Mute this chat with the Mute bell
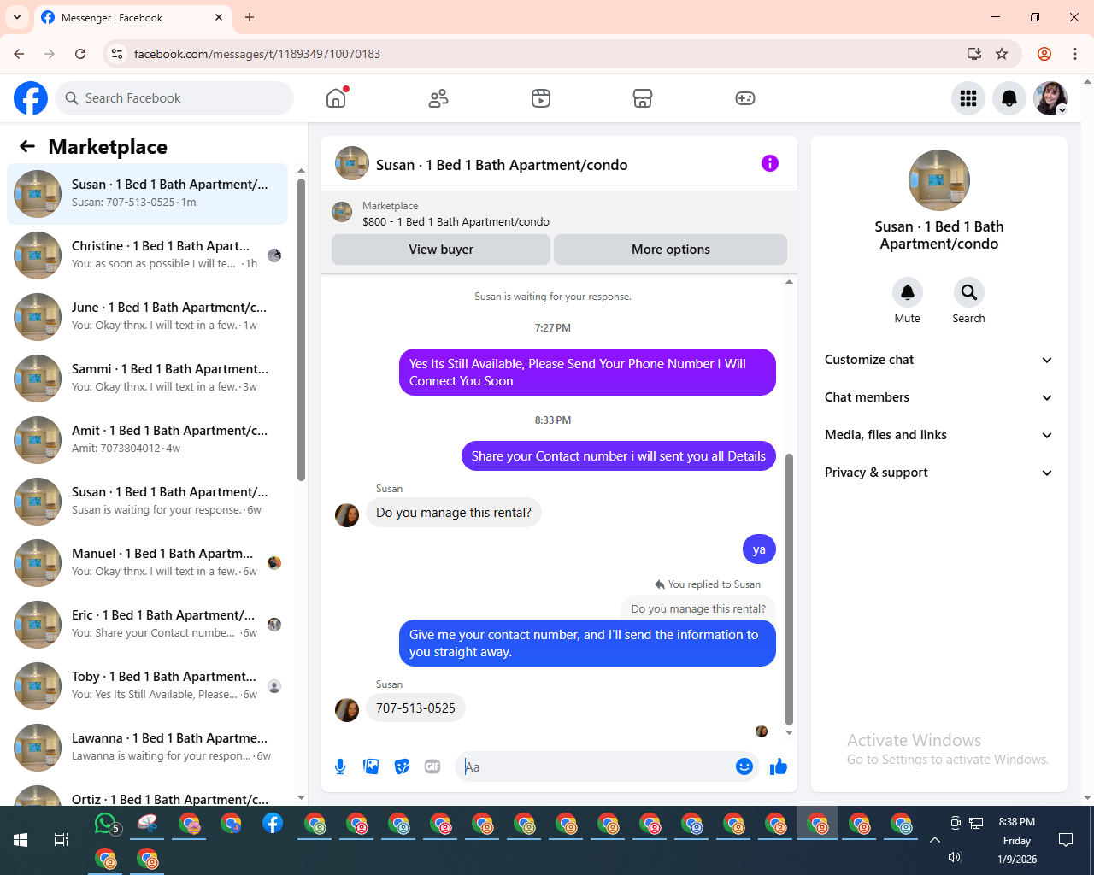This screenshot has height=875, width=1094. tap(908, 292)
